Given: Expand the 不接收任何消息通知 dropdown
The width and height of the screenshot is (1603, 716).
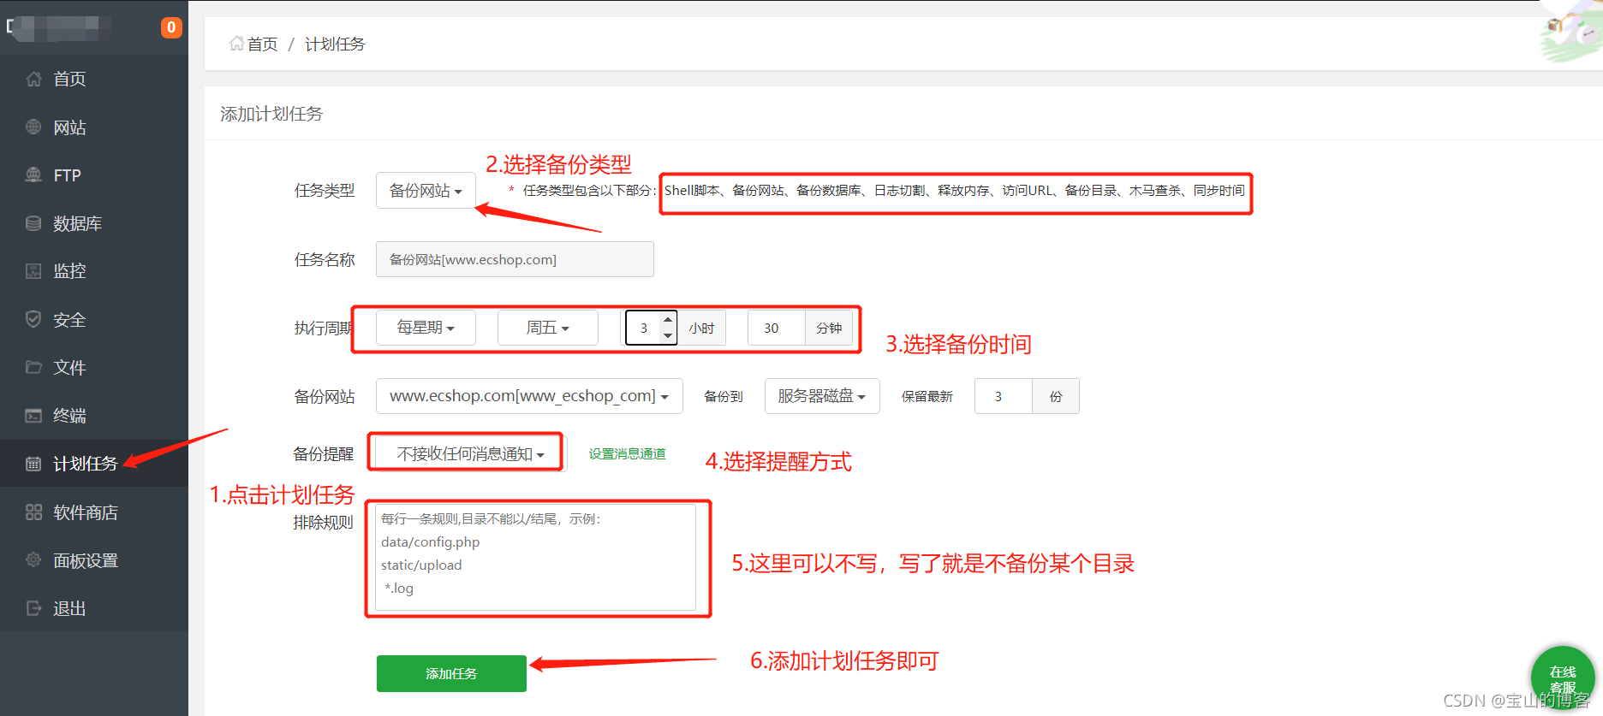Looking at the screenshot, I should [x=469, y=454].
